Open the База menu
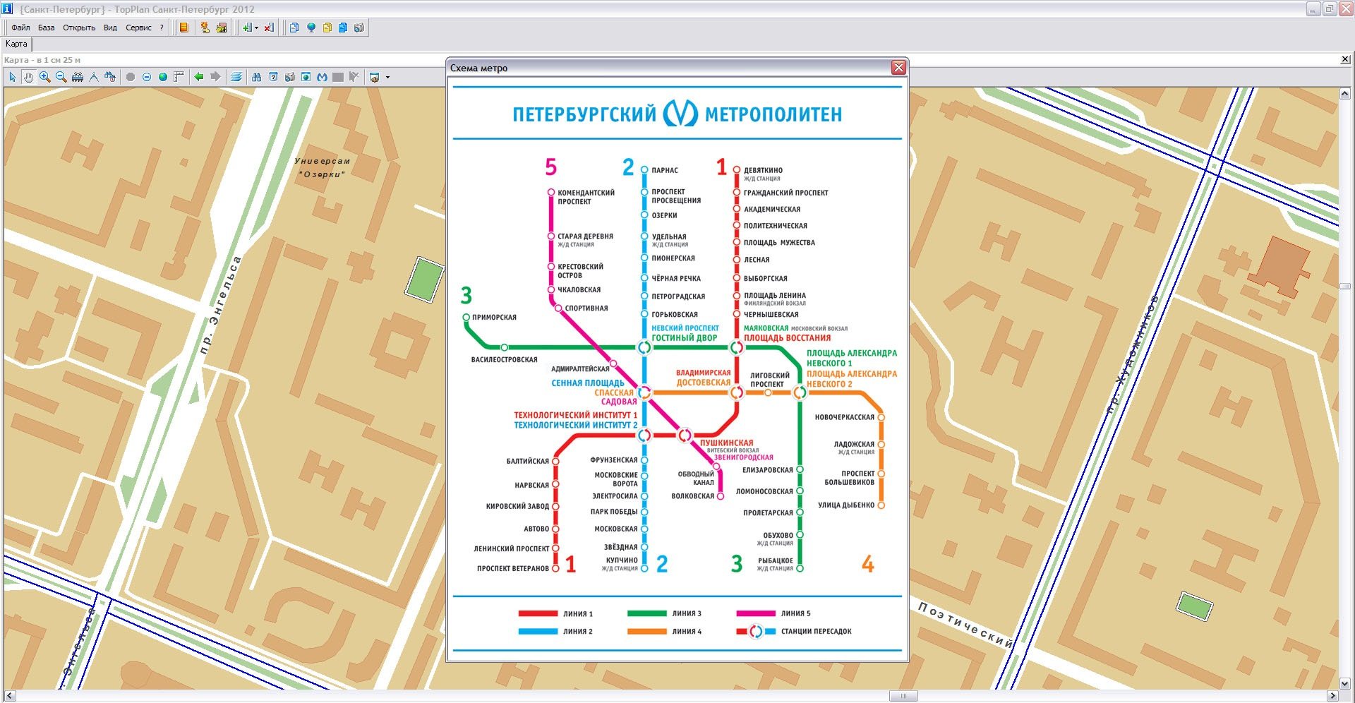This screenshot has height=703, width=1355. (x=46, y=28)
